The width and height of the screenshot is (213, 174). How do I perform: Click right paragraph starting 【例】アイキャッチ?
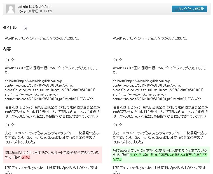(159, 170)
